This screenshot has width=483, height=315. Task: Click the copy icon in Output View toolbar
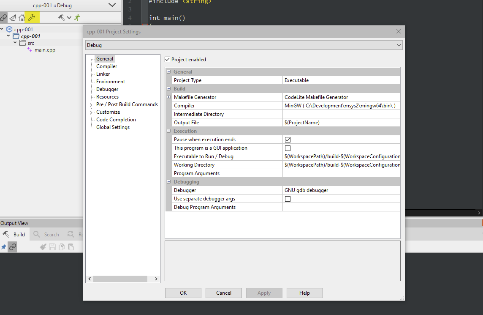[62, 247]
